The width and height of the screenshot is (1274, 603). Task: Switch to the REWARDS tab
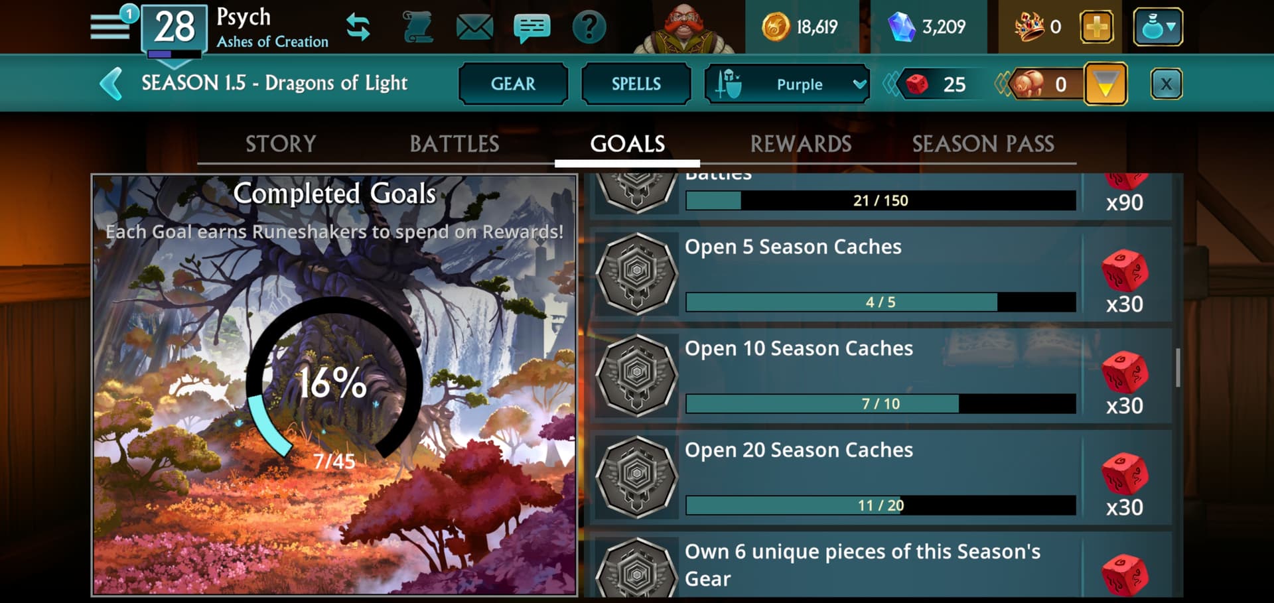tap(801, 144)
